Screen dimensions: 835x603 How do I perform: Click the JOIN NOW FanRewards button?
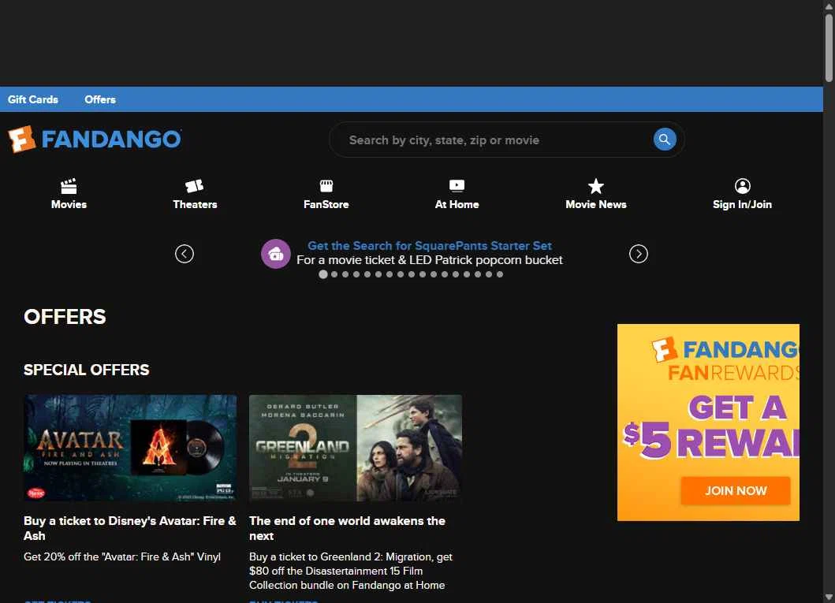point(736,491)
